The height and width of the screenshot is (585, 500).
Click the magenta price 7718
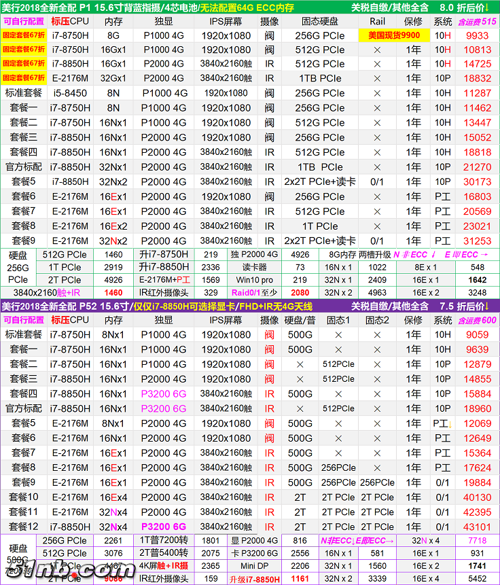tap(477, 541)
